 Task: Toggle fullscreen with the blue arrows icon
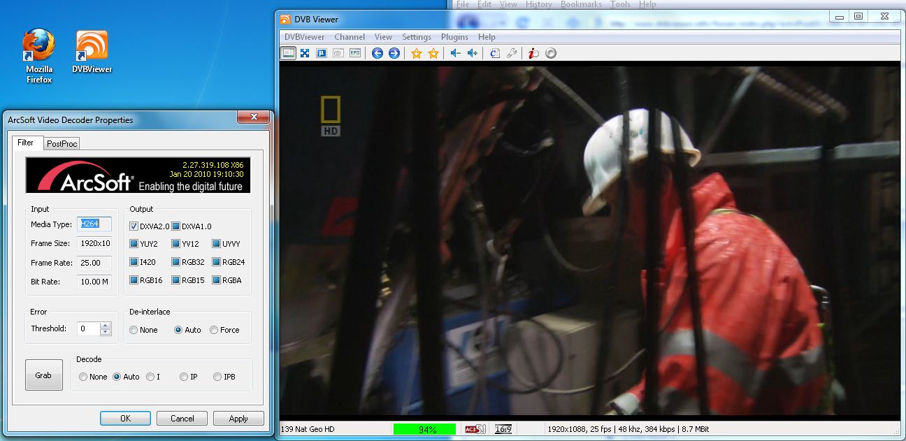(x=305, y=53)
